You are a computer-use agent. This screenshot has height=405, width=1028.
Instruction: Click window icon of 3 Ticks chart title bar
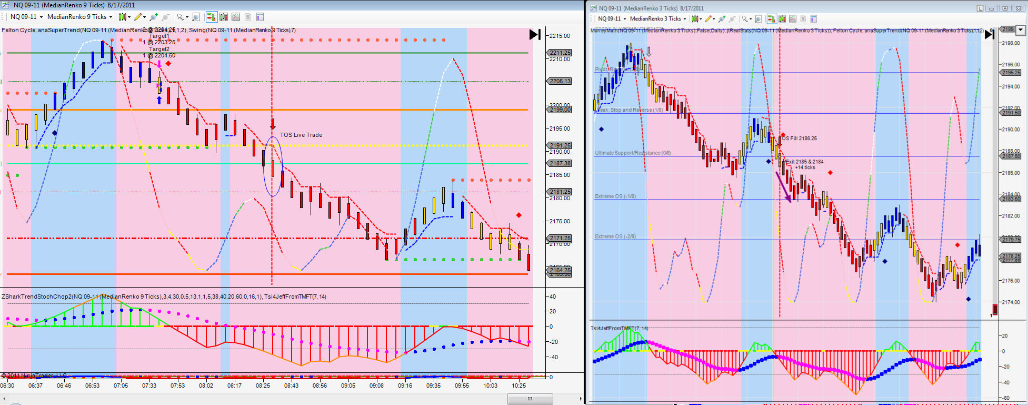(594, 8)
